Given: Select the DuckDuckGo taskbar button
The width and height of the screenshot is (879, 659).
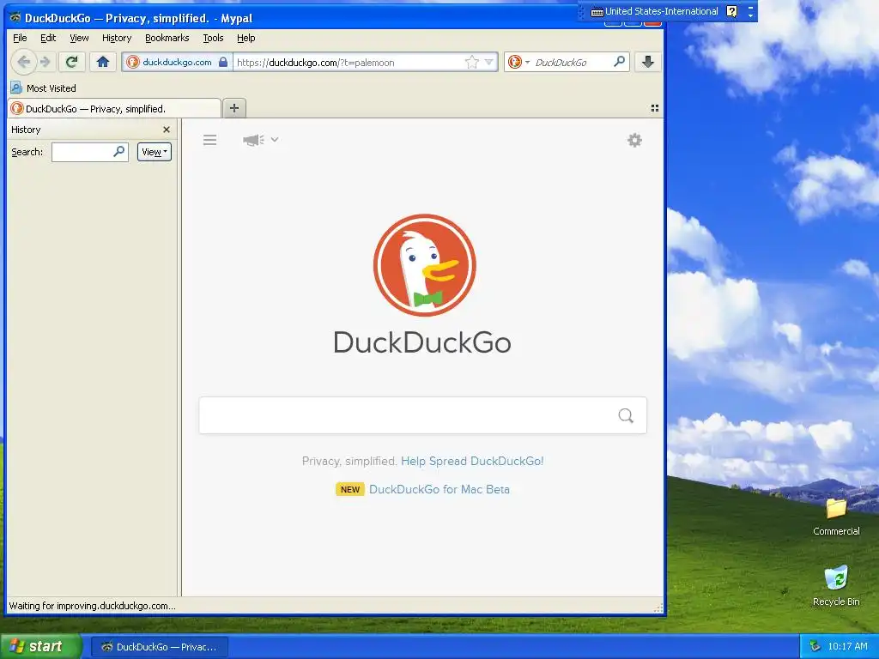Looking at the screenshot, I should [160, 647].
